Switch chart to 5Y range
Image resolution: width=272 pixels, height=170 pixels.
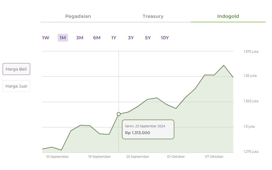(148, 38)
